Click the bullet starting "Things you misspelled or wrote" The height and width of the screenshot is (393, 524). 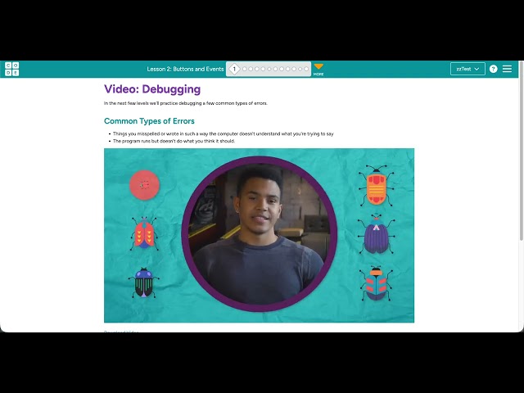224,133
